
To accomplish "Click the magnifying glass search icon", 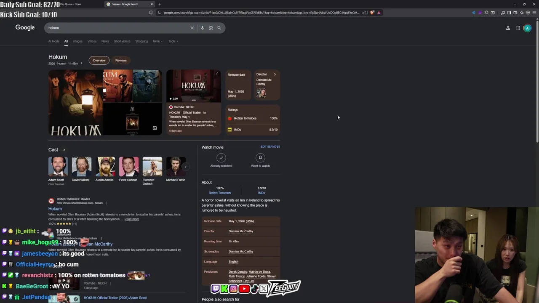I will (x=219, y=28).
